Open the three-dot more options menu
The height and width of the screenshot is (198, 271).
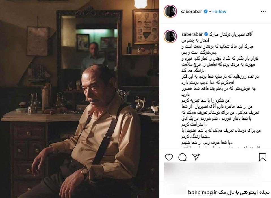pos(263,11)
